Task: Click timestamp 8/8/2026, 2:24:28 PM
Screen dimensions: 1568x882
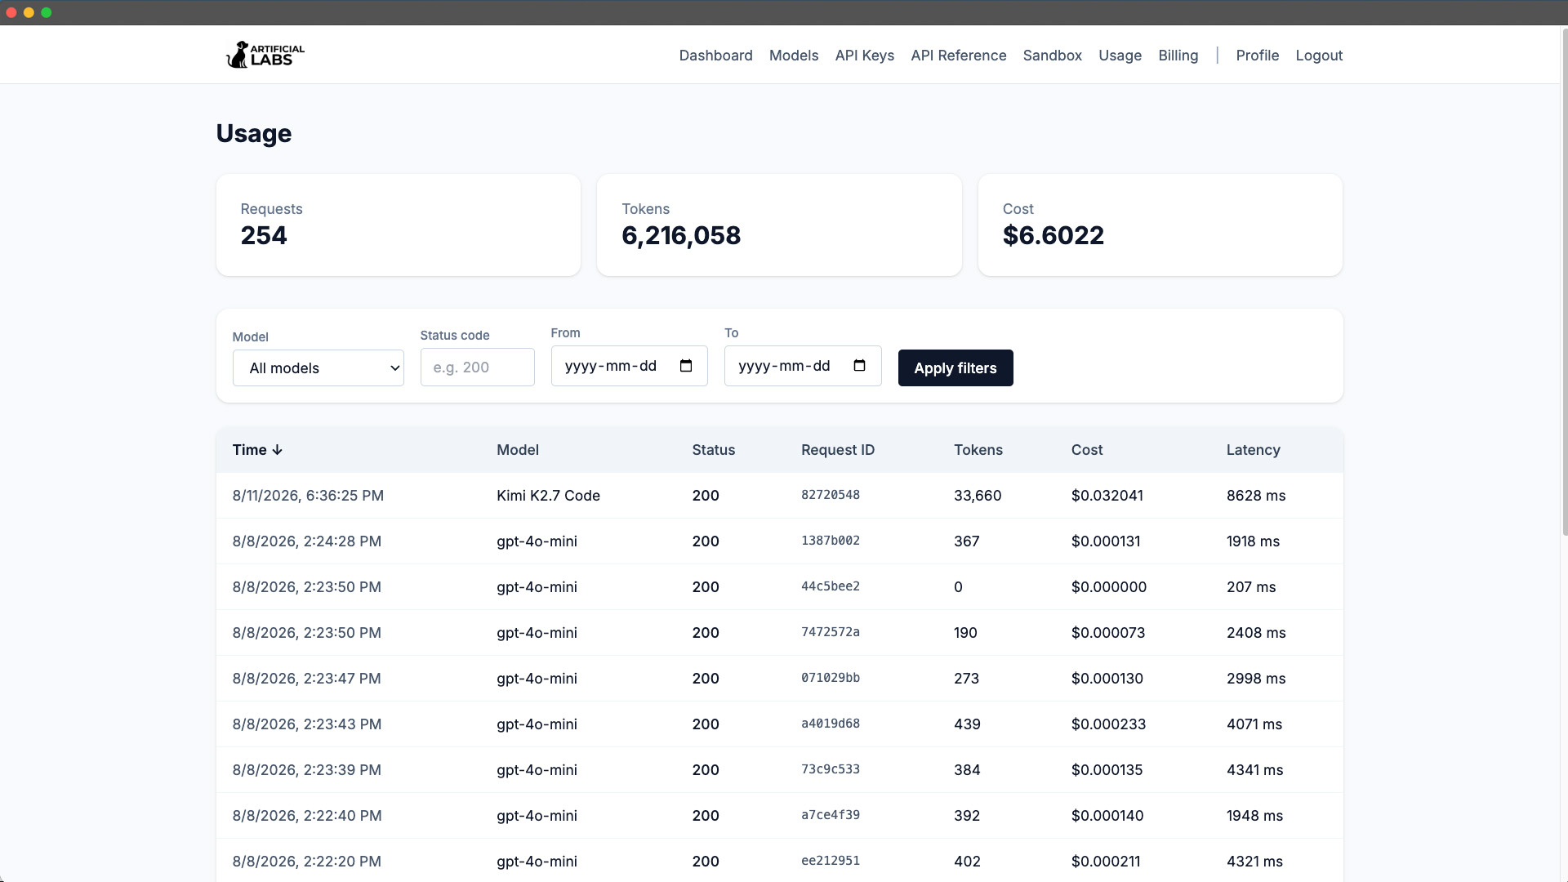Action: click(306, 541)
